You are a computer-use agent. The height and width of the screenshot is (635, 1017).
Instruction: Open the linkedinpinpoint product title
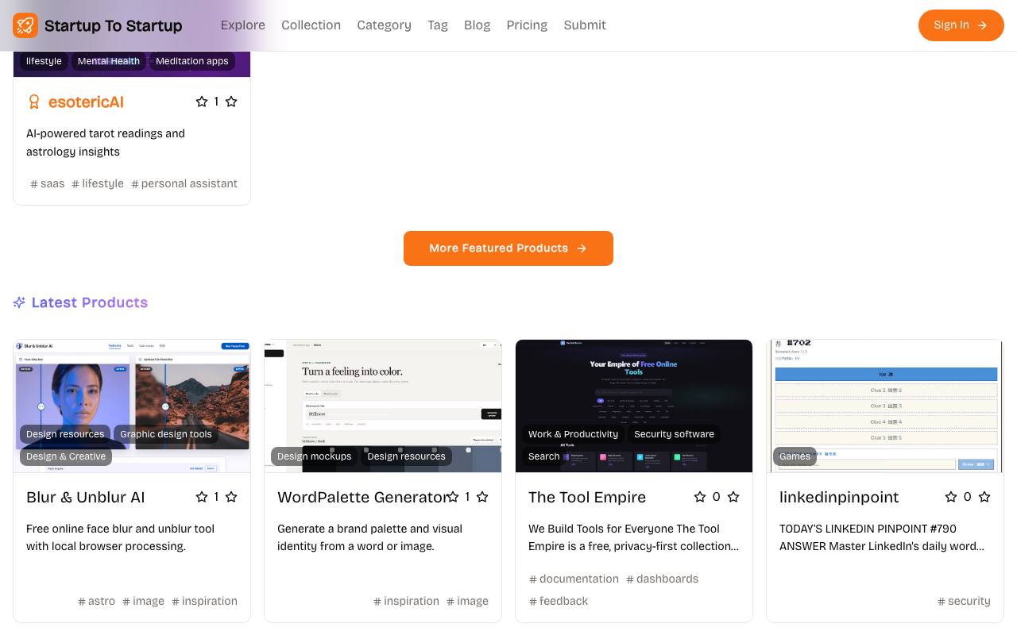click(839, 497)
